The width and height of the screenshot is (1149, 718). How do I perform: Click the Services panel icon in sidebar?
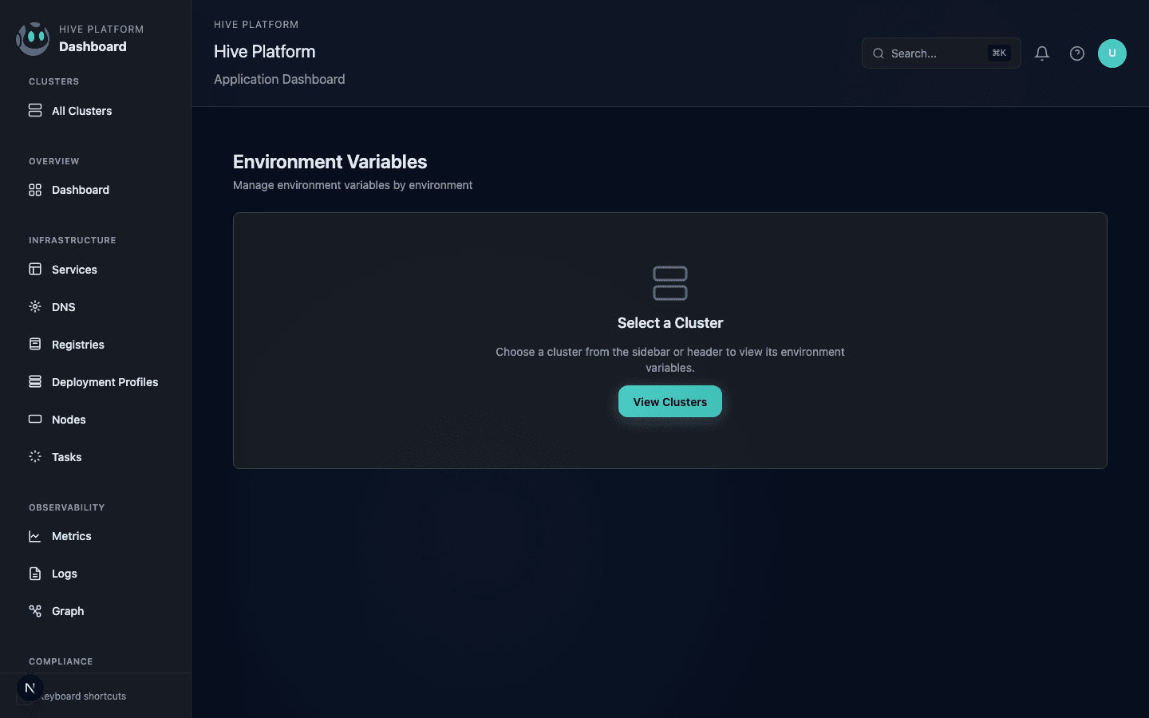pos(35,269)
